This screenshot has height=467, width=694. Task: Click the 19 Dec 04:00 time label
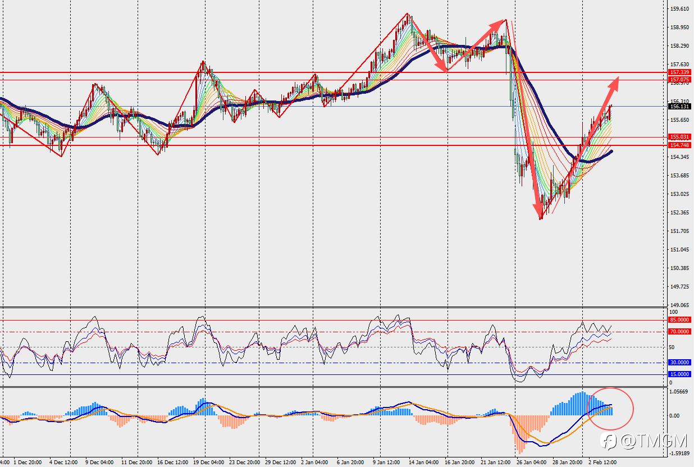[x=208, y=463]
